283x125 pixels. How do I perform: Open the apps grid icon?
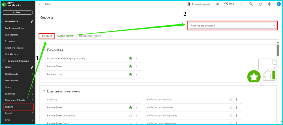pos(242,4)
